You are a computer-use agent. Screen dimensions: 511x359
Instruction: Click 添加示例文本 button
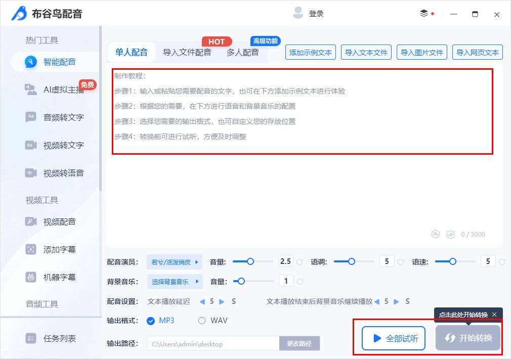(x=311, y=53)
